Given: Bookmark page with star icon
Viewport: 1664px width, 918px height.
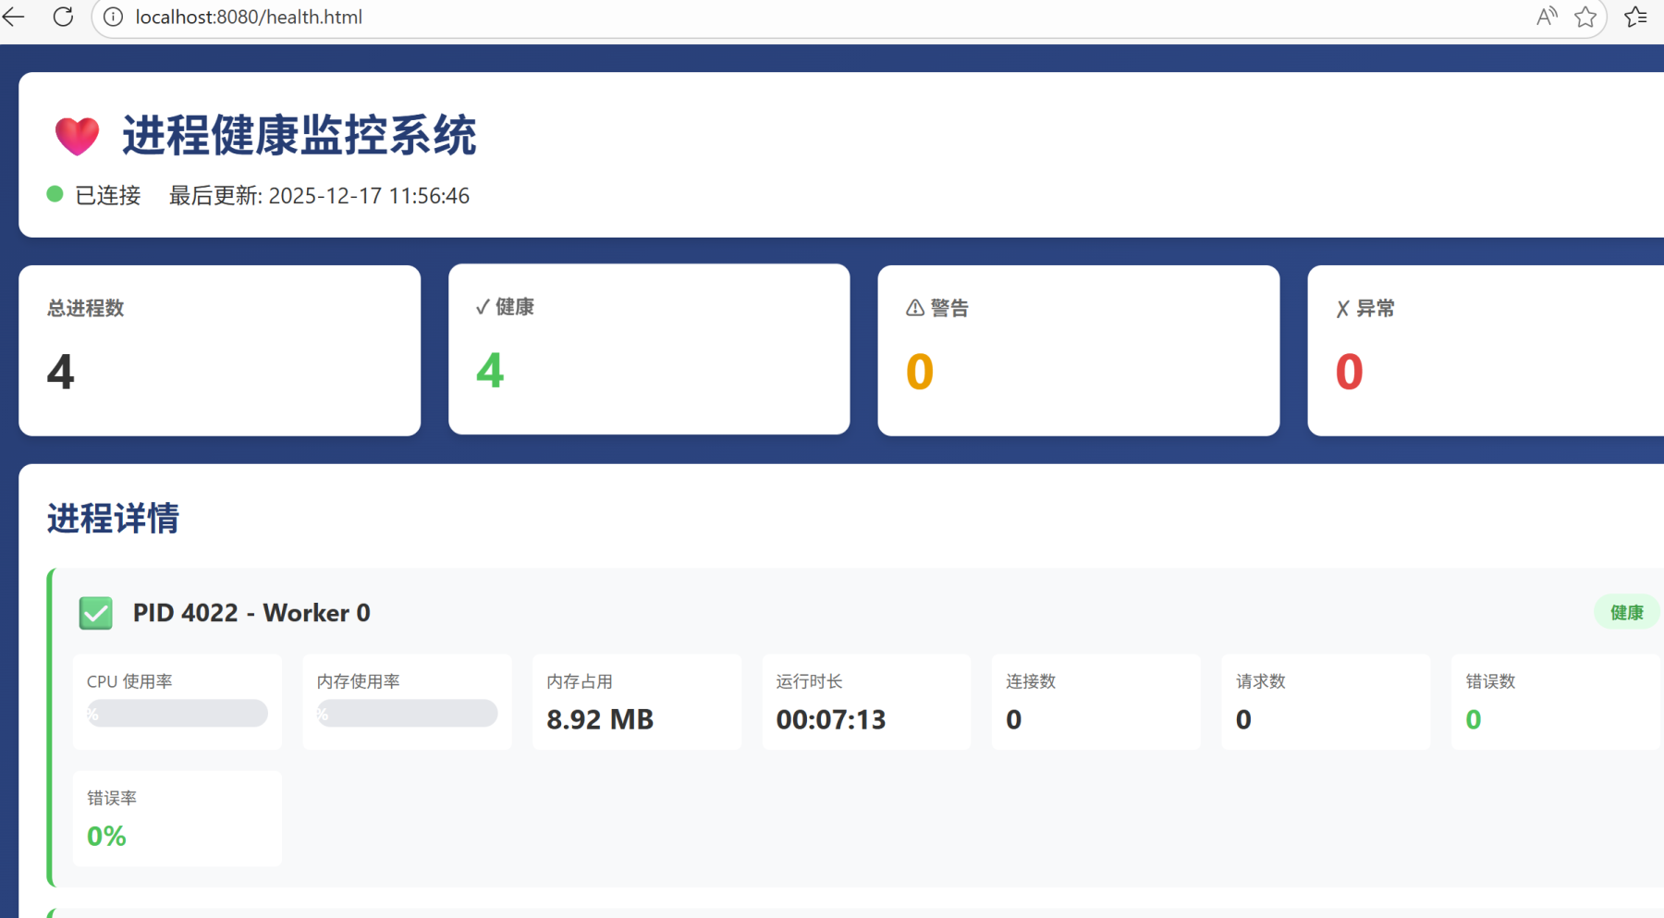Looking at the screenshot, I should (1585, 17).
